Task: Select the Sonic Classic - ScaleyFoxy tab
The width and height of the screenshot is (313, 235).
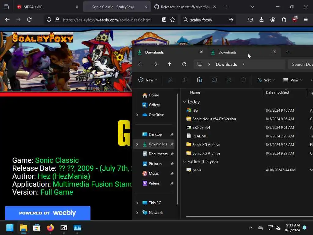Action: tap(117, 7)
